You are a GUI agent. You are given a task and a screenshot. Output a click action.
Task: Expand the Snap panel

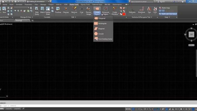167,17
